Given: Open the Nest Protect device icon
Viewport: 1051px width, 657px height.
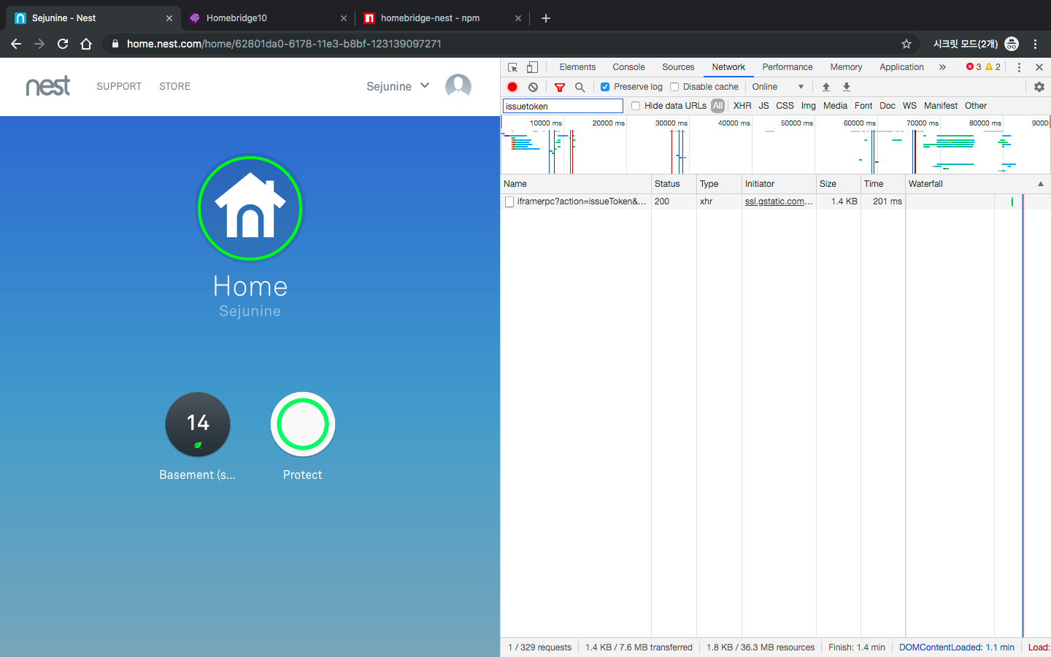Looking at the screenshot, I should pyautogui.click(x=303, y=425).
